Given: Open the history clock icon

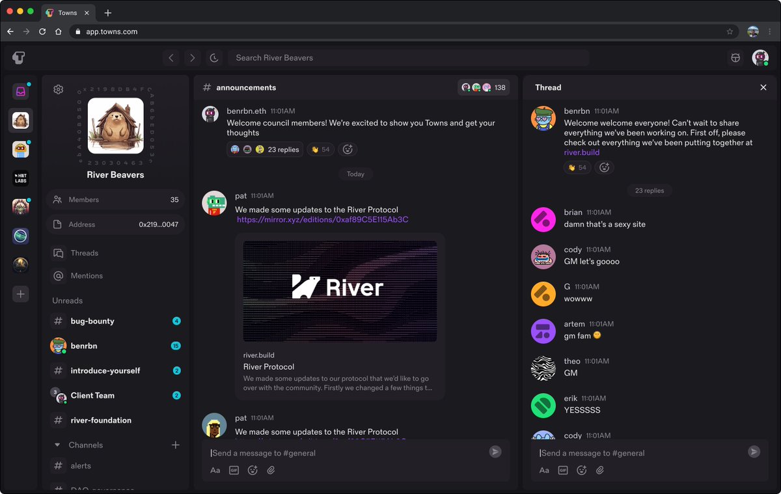Looking at the screenshot, I should coord(213,58).
